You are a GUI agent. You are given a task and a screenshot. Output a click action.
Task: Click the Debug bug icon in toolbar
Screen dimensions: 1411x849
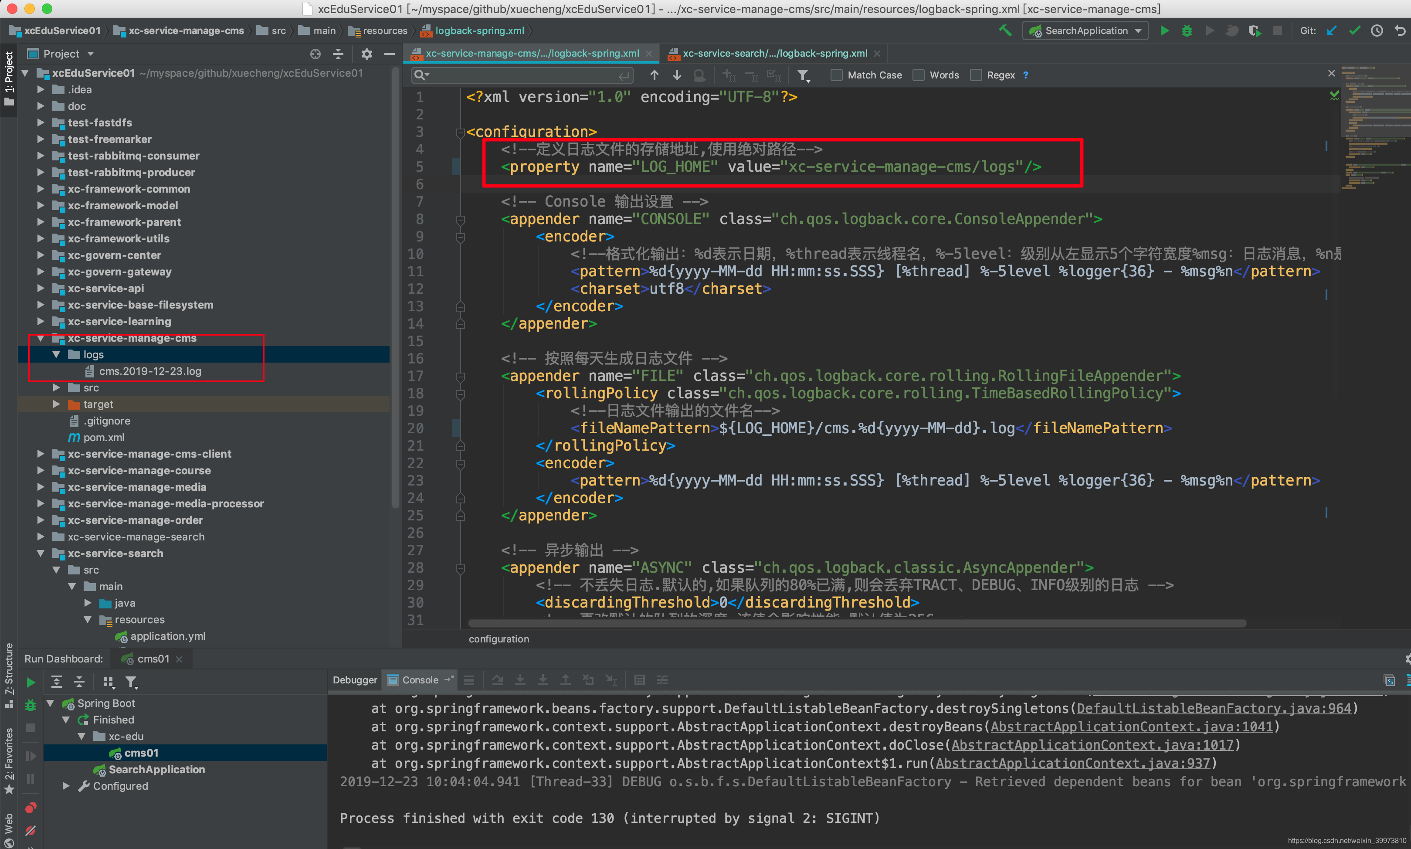1187,31
